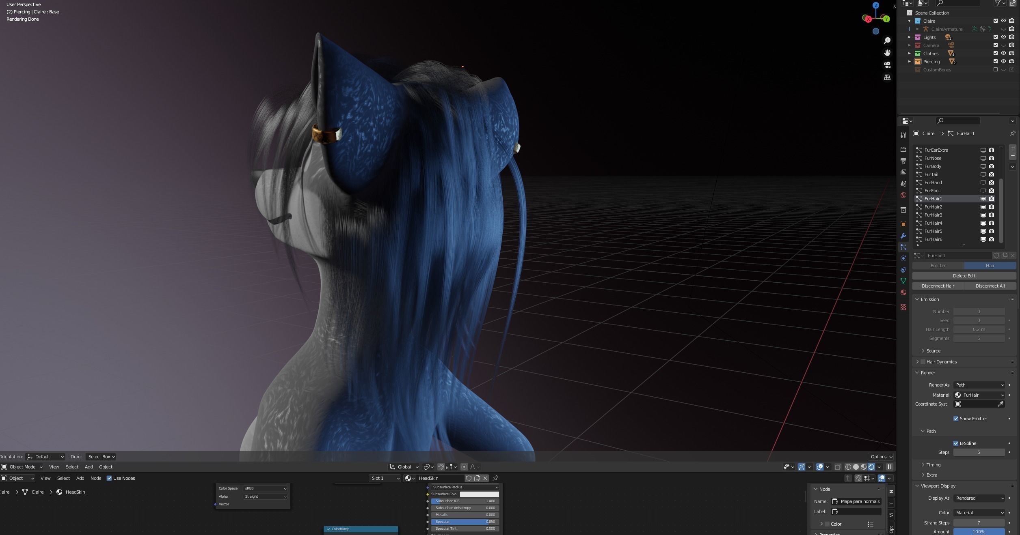Select wireframe viewport shading

coord(848,467)
